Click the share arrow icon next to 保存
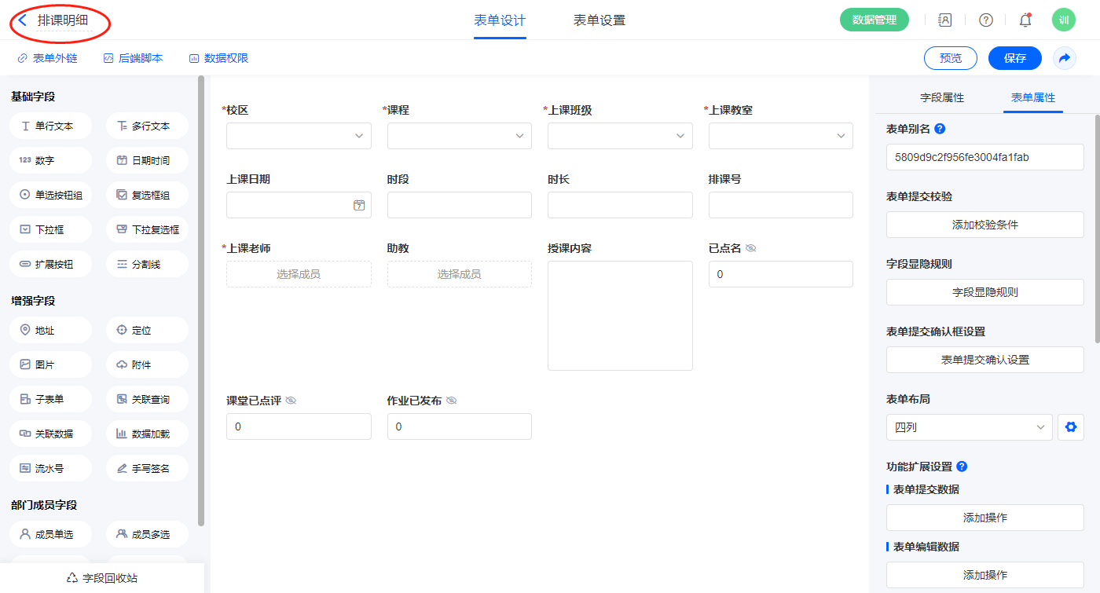Image resolution: width=1100 pixels, height=593 pixels. pyautogui.click(x=1064, y=58)
